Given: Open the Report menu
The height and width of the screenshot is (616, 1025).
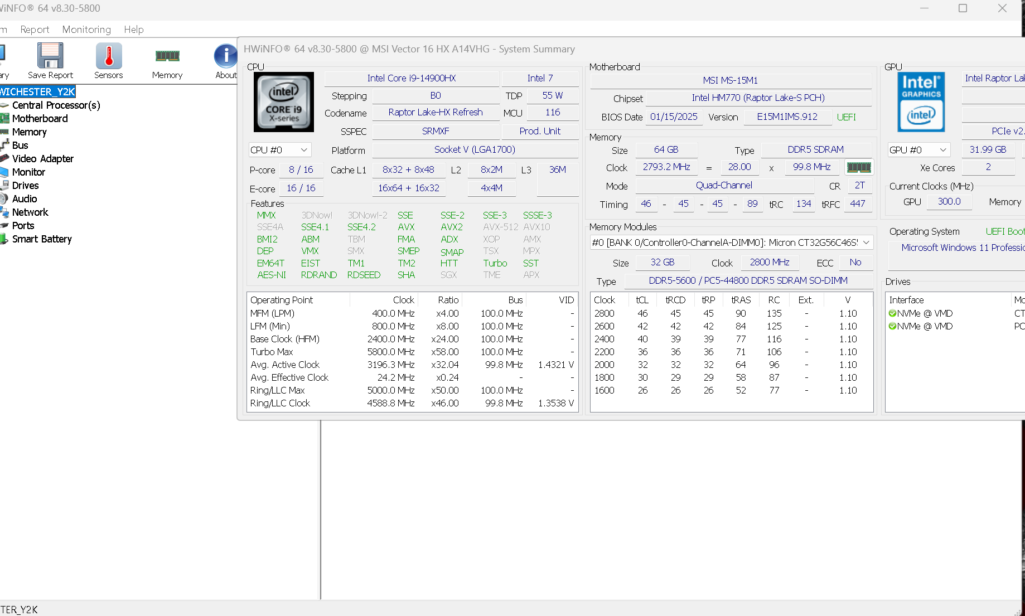Looking at the screenshot, I should pyautogui.click(x=35, y=30).
